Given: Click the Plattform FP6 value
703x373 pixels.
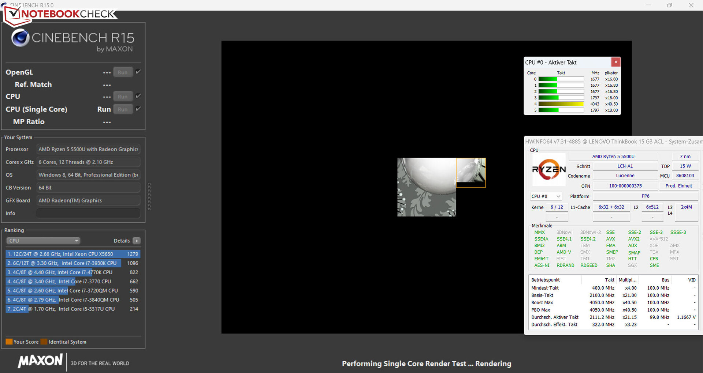Looking at the screenshot, I should tap(646, 196).
